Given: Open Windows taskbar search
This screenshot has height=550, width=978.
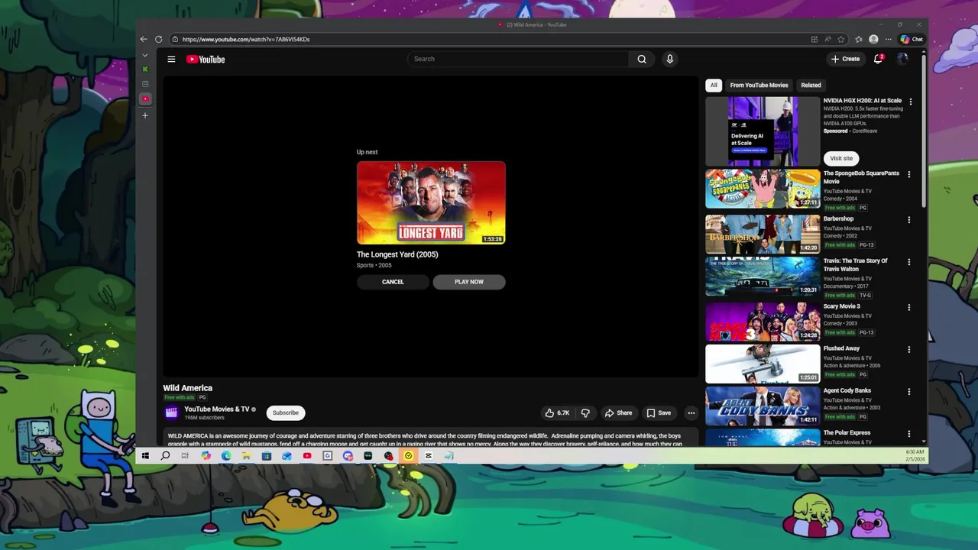Looking at the screenshot, I should click(165, 456).
